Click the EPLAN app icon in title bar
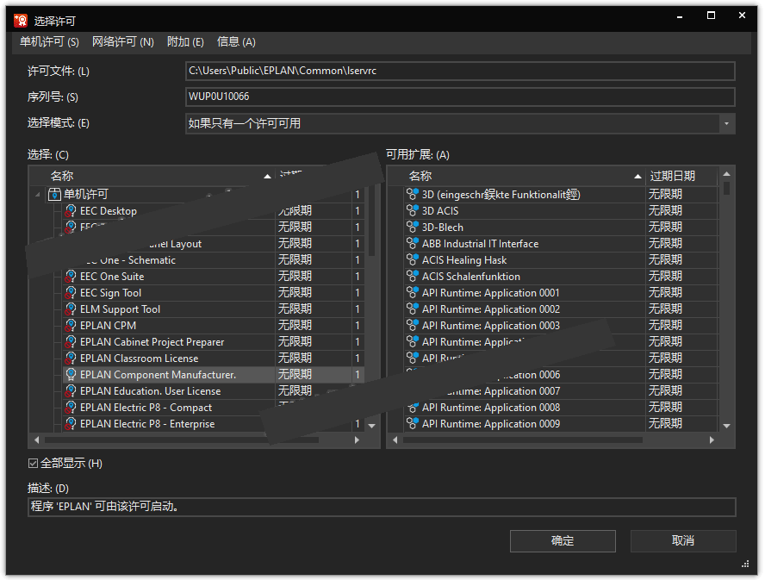The height and width of the screenshot is (580, 765). [21, 21]
